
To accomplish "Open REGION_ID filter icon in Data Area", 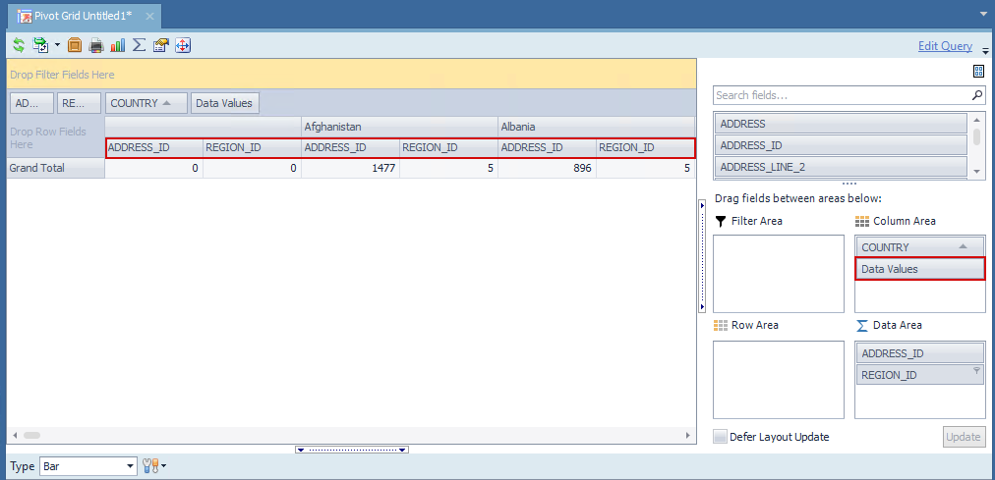I will click(977, 371).
